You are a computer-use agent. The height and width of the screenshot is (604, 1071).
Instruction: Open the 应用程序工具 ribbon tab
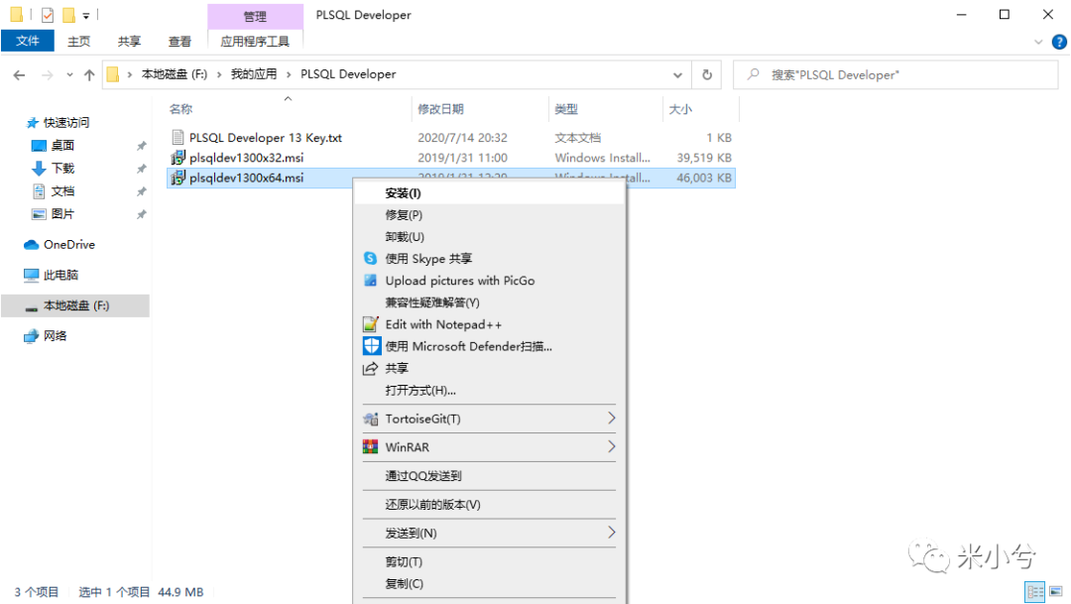click(255, 42)
